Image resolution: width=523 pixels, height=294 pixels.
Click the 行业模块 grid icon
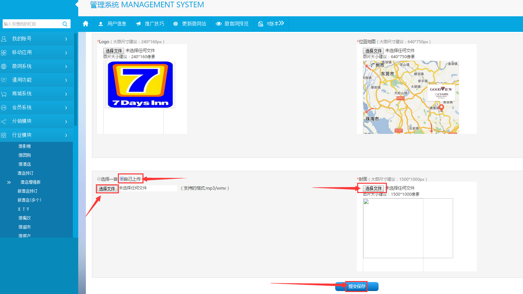click(4, 135)
